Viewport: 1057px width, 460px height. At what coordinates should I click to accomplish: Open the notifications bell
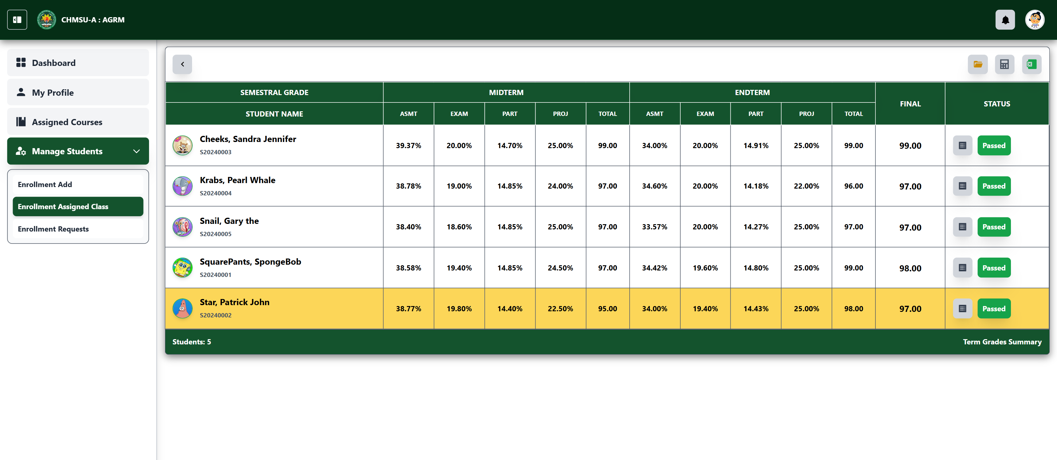(1005, 20)
